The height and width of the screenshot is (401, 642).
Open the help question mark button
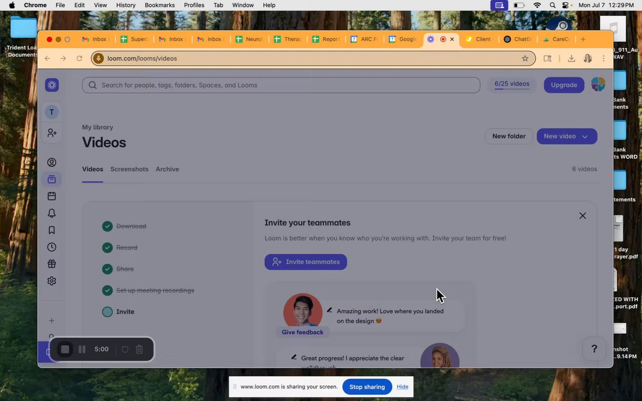[594, 349]
